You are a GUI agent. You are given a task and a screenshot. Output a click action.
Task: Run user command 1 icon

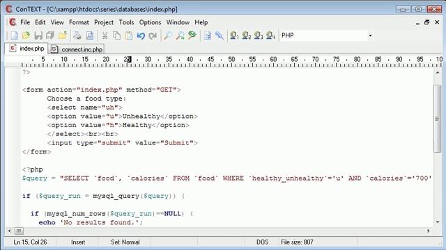point(234,35)
